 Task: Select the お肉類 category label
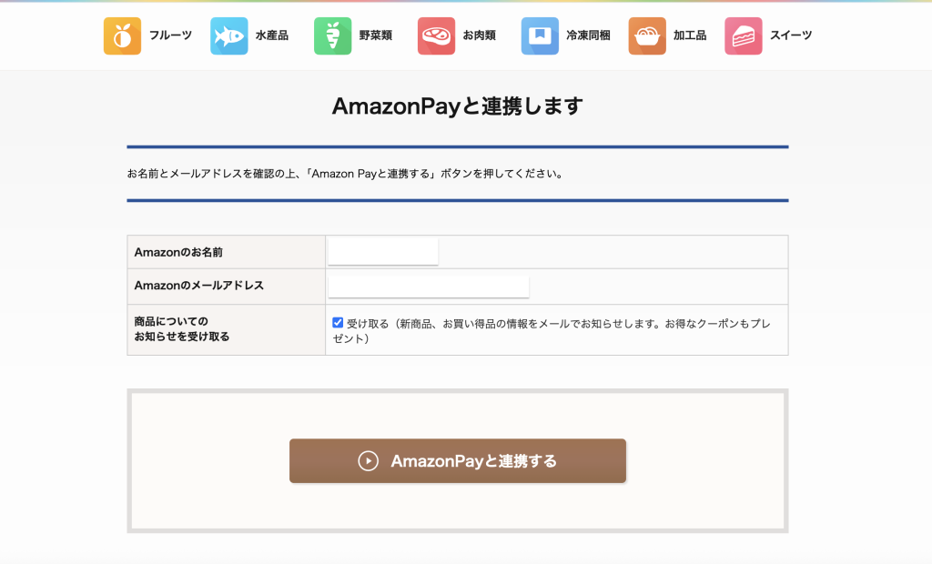[479, 36]
